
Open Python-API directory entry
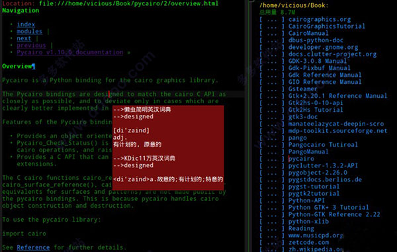point(306,200)
